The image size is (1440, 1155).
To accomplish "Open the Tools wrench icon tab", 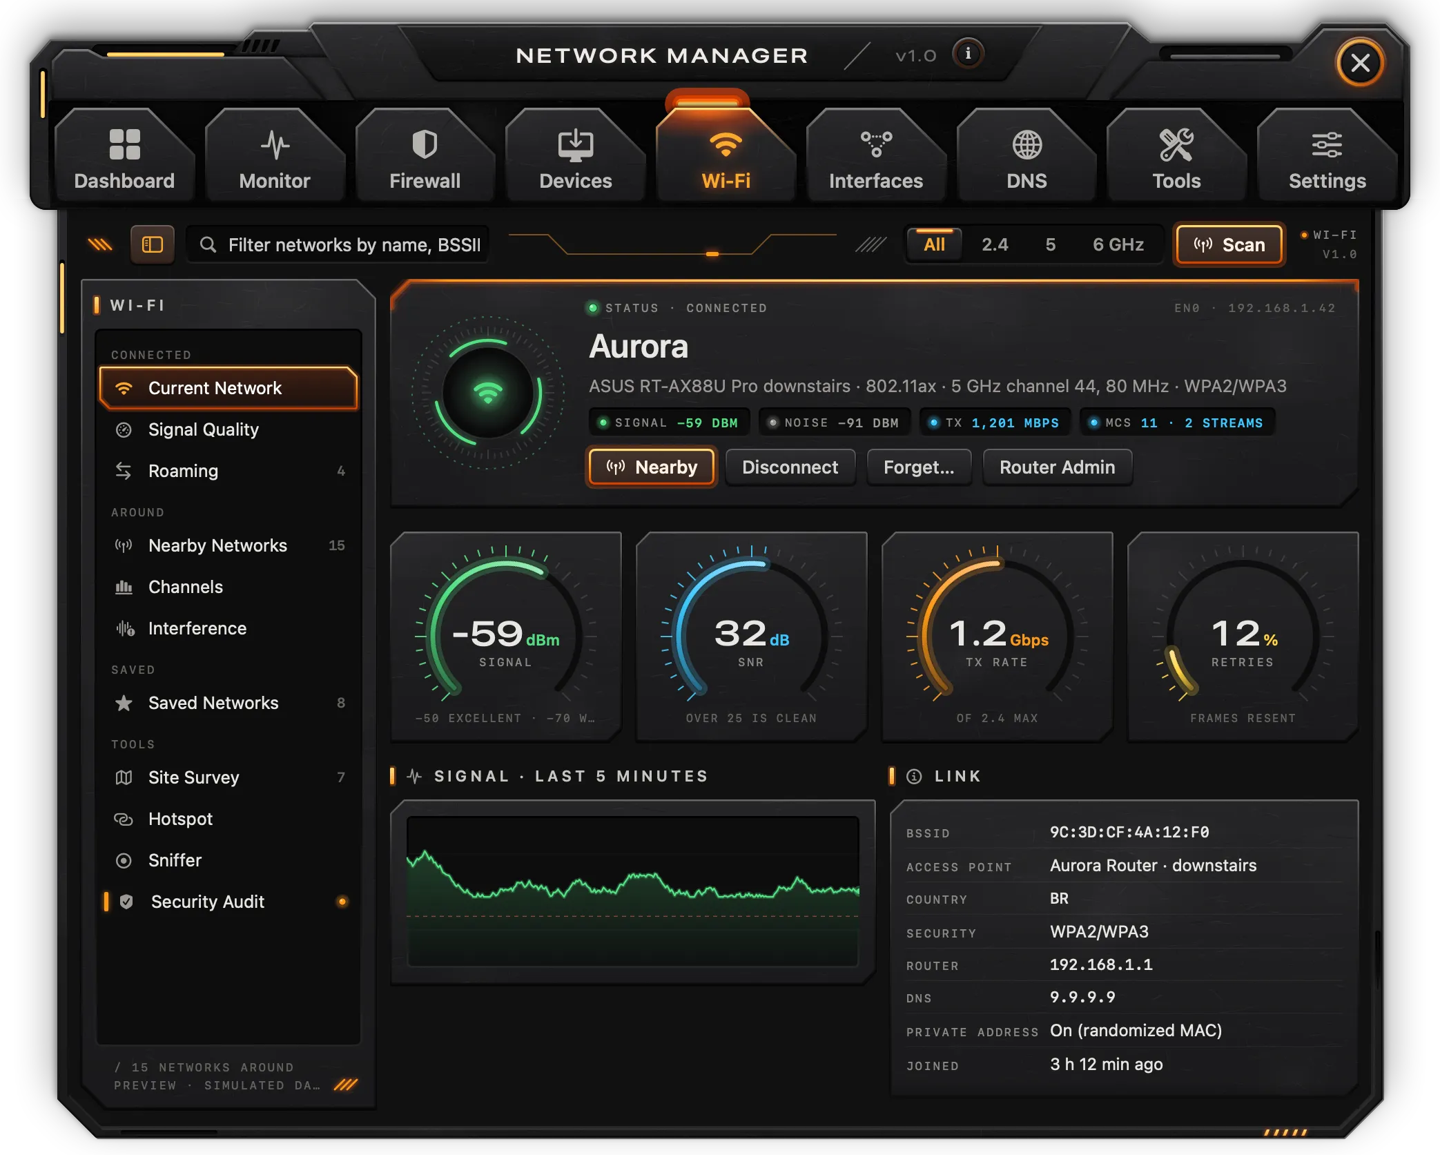I will coord(1176,144).
